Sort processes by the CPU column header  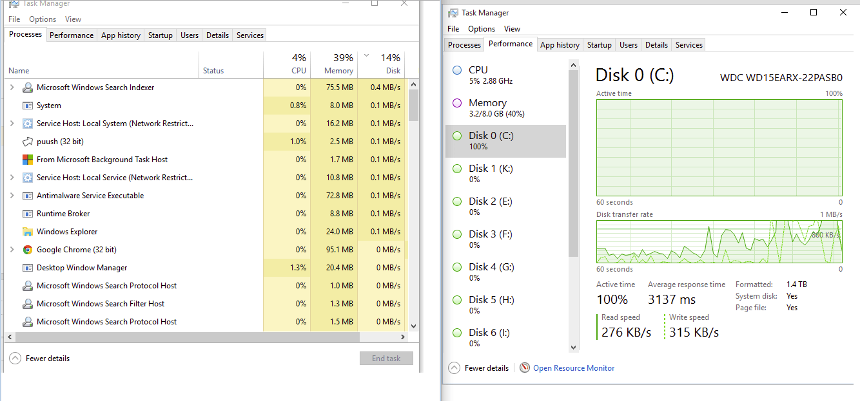[287, 63]
